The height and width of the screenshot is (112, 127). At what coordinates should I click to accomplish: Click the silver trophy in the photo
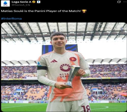pyautogui.click(x=73, y=76)
